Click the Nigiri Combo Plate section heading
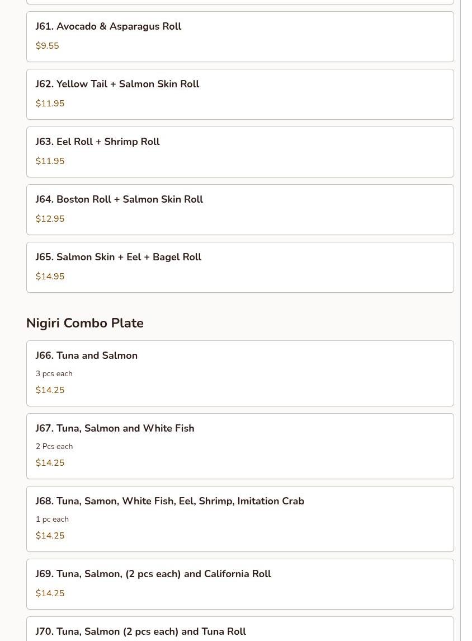This screenshot has height=641, width=472. tap(85, 324)
